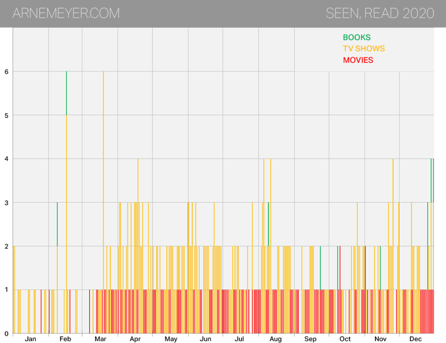The image size is (446, 343).
Task: Click the tall February bar reaching 6
Action: click(x=66, y=202)
